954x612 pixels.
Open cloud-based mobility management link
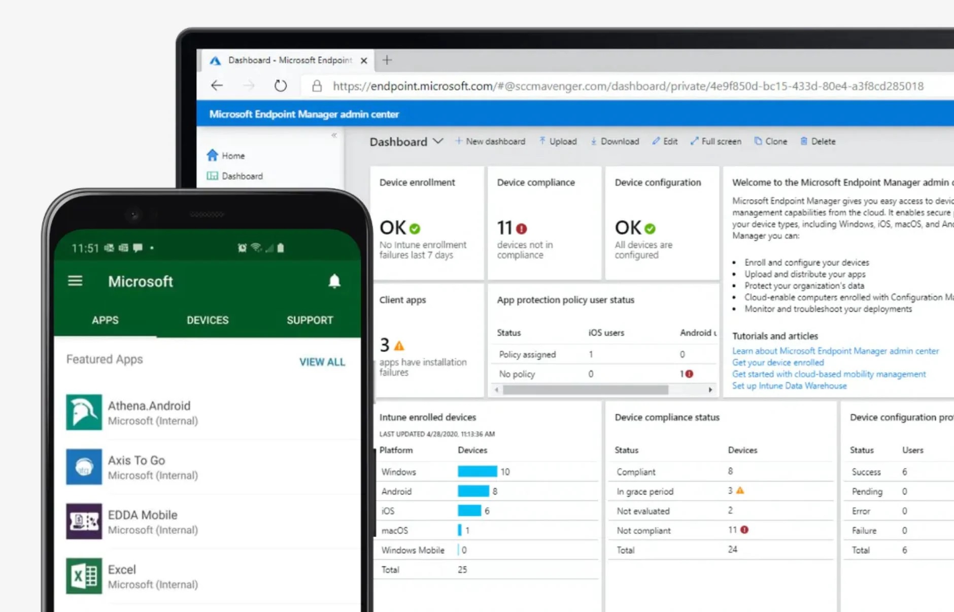(829, 374)
